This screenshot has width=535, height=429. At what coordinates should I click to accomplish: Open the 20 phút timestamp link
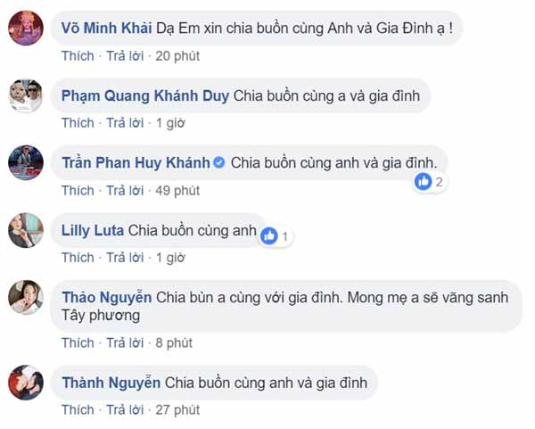pos(177,56)
